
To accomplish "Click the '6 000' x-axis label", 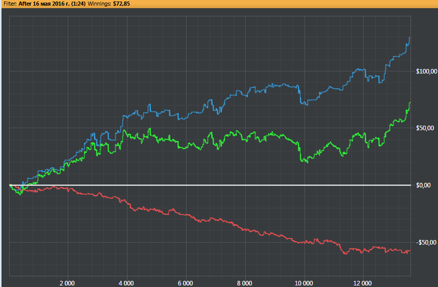I will tap(185, 283).
